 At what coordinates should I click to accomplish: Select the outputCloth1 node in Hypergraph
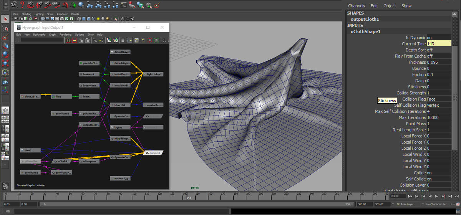click(89, 124)
